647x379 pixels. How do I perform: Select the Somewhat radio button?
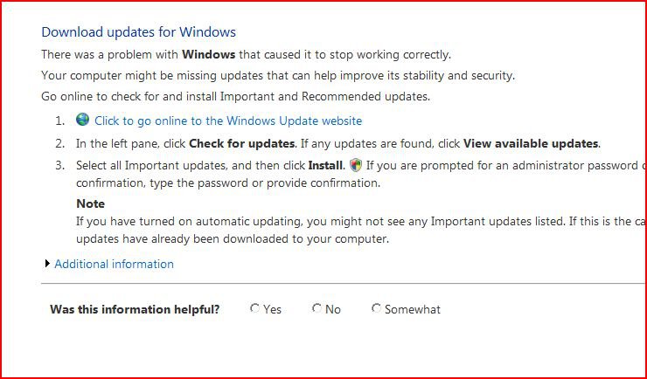coord(376,307)
